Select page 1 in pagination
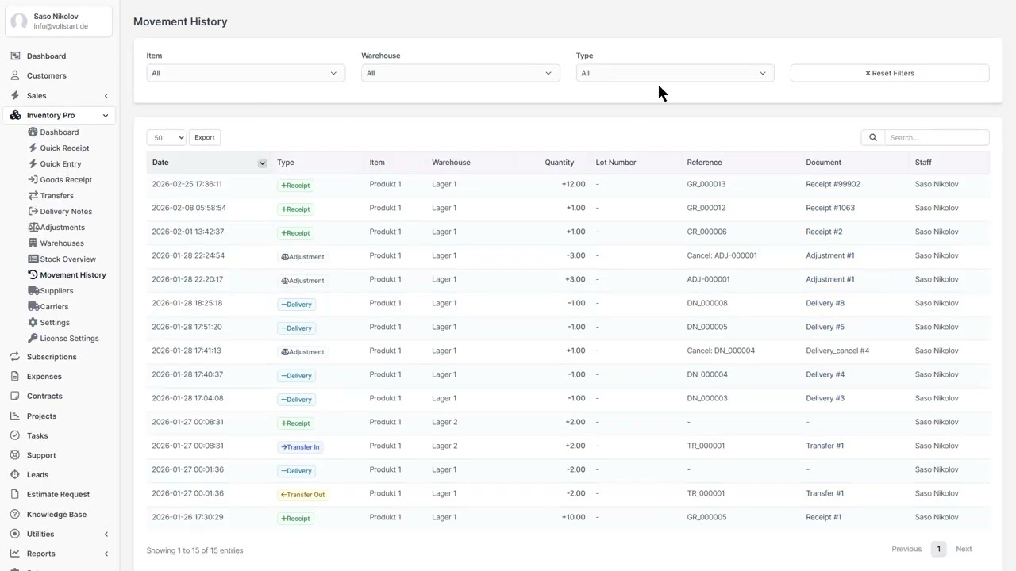Screen dimensions: 1016x571 938,549
